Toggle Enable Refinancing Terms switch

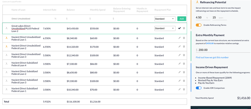point(199,25)
